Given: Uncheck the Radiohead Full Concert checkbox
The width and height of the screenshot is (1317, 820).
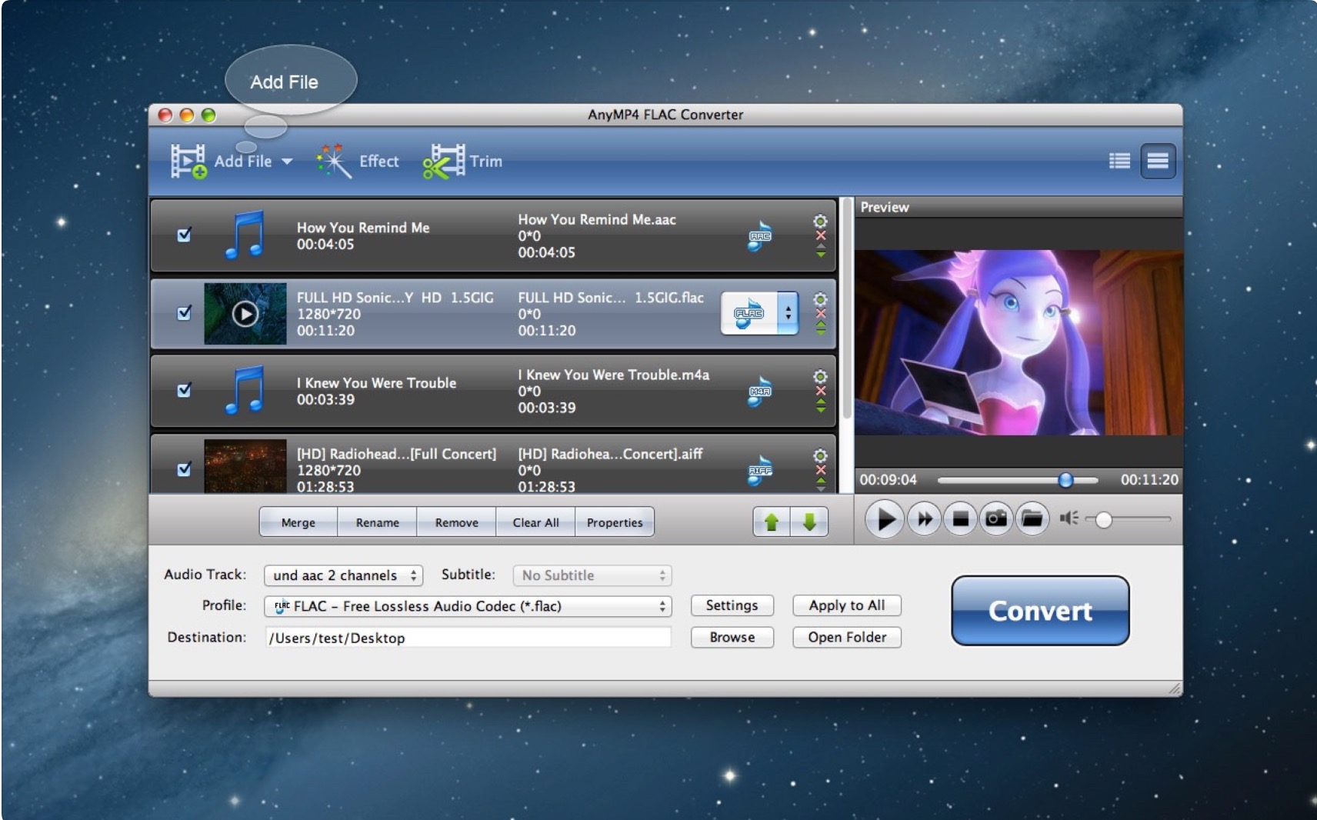Looking at the screenshot, I should coord(184,468).
